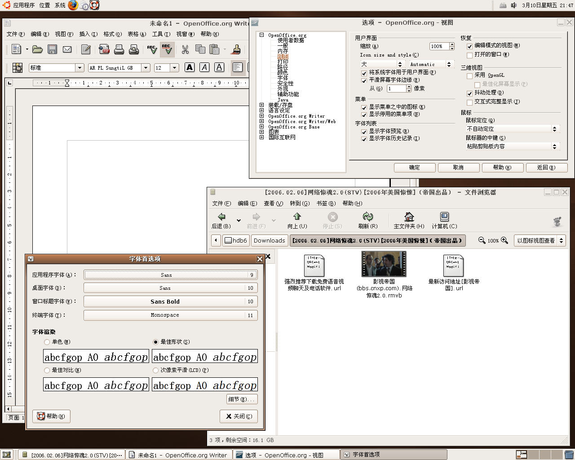This screenshot has height=460, width=575.
Task: Toggle show icons in menus checkbox
Action: (364, 107)
